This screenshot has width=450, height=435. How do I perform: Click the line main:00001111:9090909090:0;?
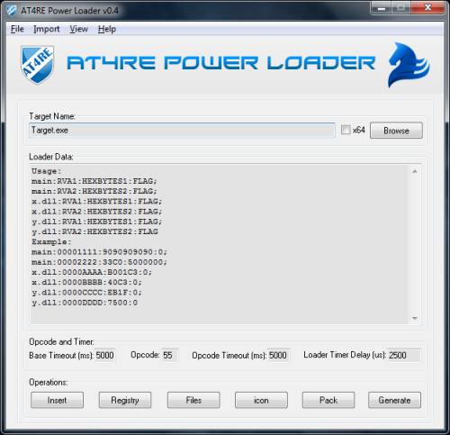point(99,252)
